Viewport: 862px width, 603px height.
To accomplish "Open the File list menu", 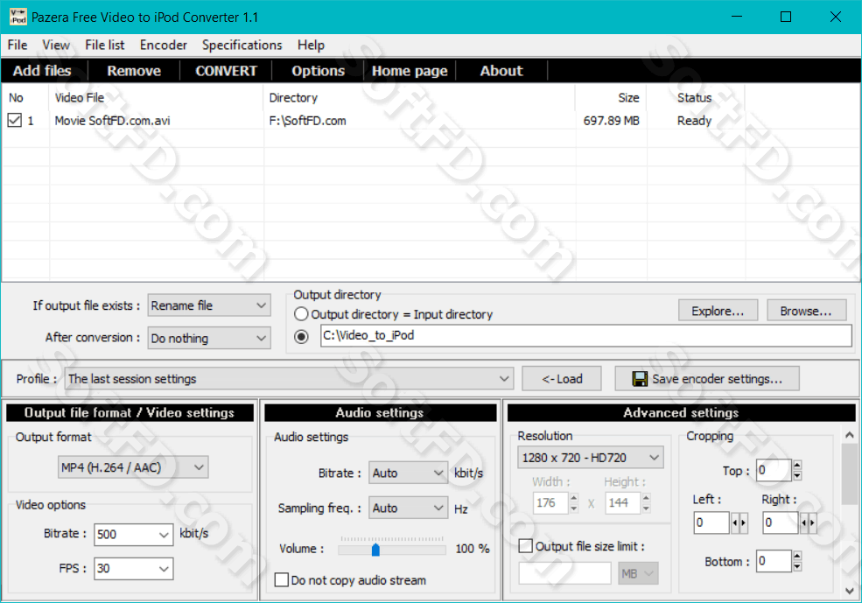I will pyautogui.click(x=104, y=46).
